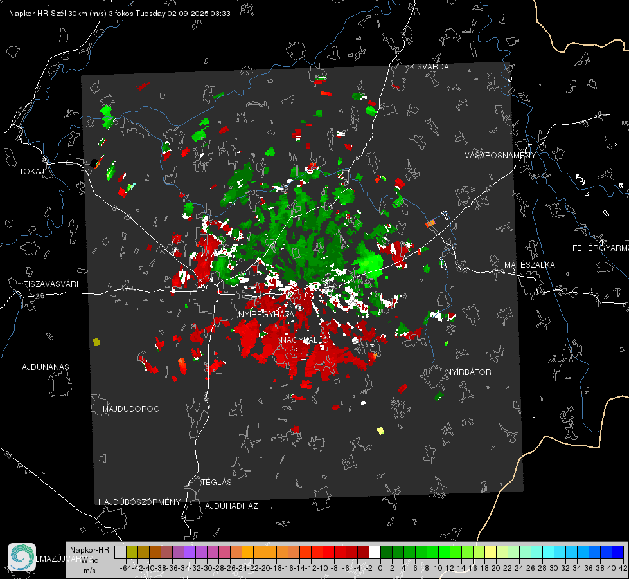Viewport: 629px width, 579px height.
Task: Pick the dark green swatch between 0 and 2
Action: pos(386,552)
